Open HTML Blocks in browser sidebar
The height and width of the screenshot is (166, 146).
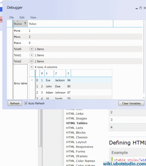(76, 133)
